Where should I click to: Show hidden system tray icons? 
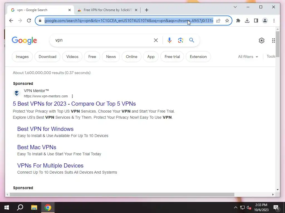click(x=235, y=207)
